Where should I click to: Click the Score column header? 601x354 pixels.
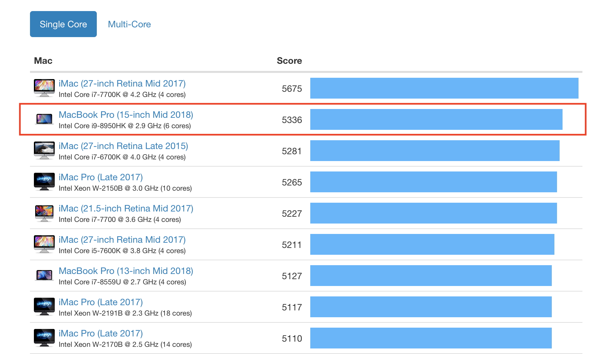pyautogui.click(x=289, y=61)
